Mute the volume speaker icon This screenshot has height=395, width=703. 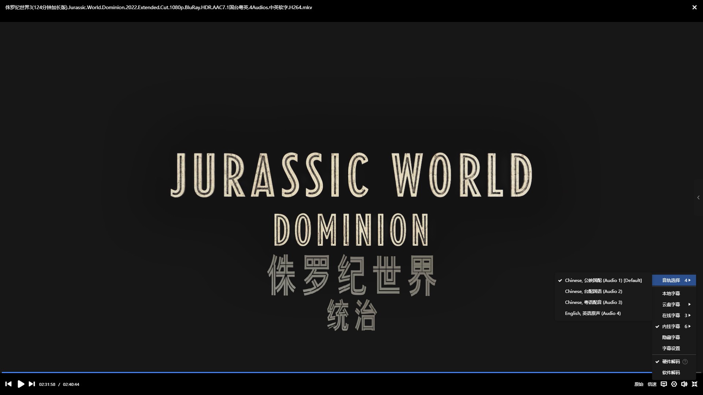pyautogui.click(x=684, y=384)
